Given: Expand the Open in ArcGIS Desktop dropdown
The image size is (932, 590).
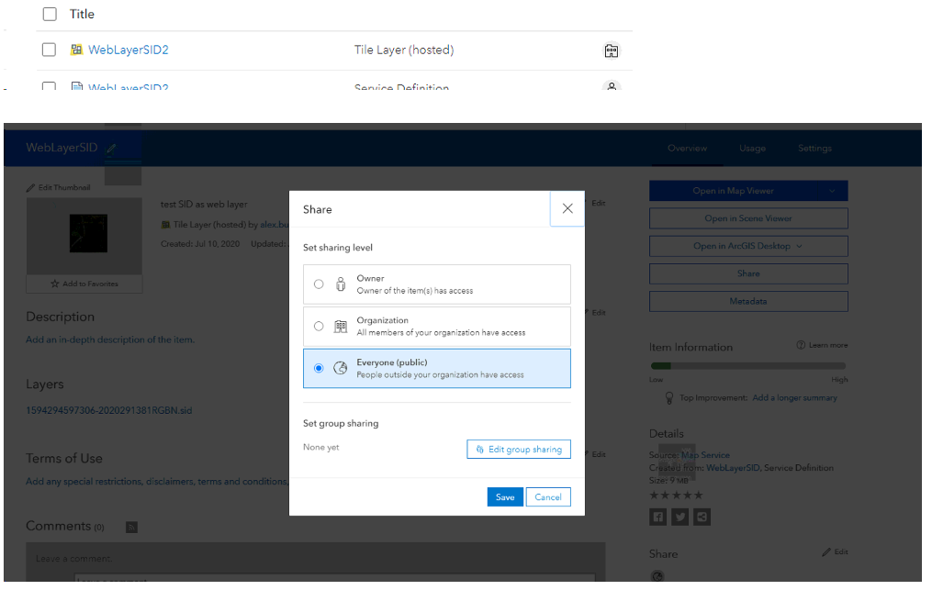Looking at the screenshot, I should [799, 246].
